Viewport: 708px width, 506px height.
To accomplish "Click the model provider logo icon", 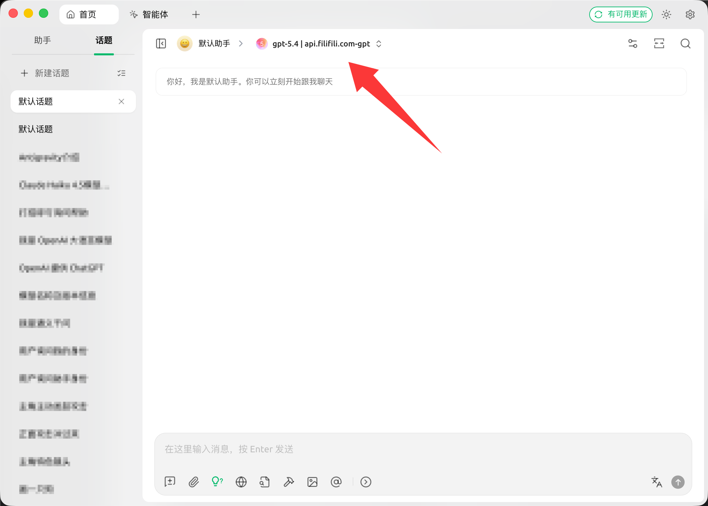I will (262, 43).
